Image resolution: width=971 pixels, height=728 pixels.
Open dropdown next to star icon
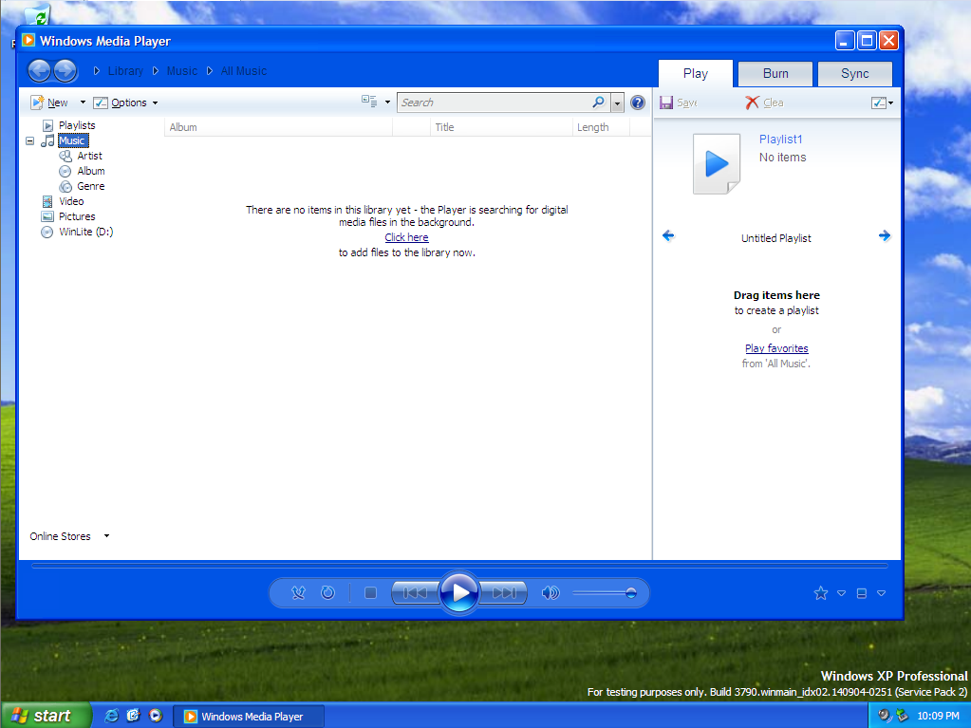point(841,593)
